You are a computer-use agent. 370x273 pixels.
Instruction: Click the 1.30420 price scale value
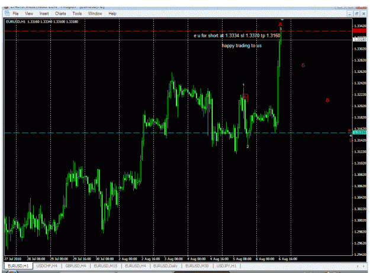pos(361,197)
